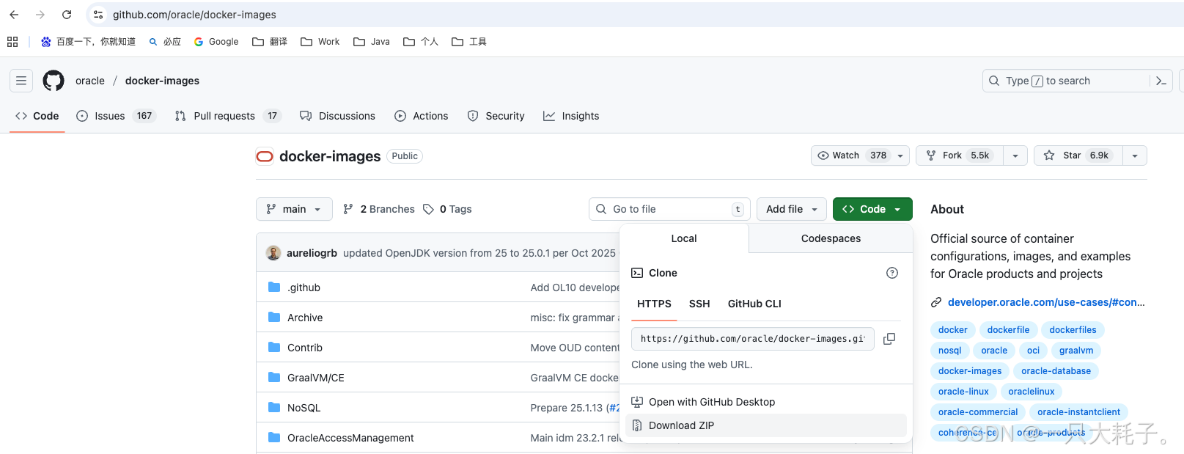Screen dimensions: 1184x454
Task: Click the dockerfile topic tag
Action: point(1008,330)
